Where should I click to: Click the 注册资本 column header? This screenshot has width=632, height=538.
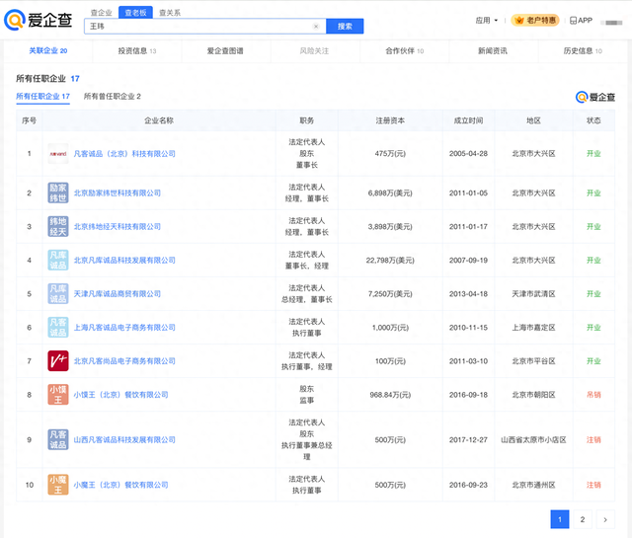390,120
